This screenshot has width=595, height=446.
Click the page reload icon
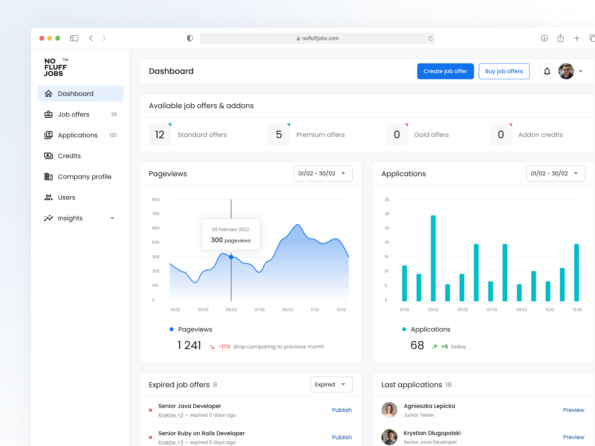pos(430,38)
